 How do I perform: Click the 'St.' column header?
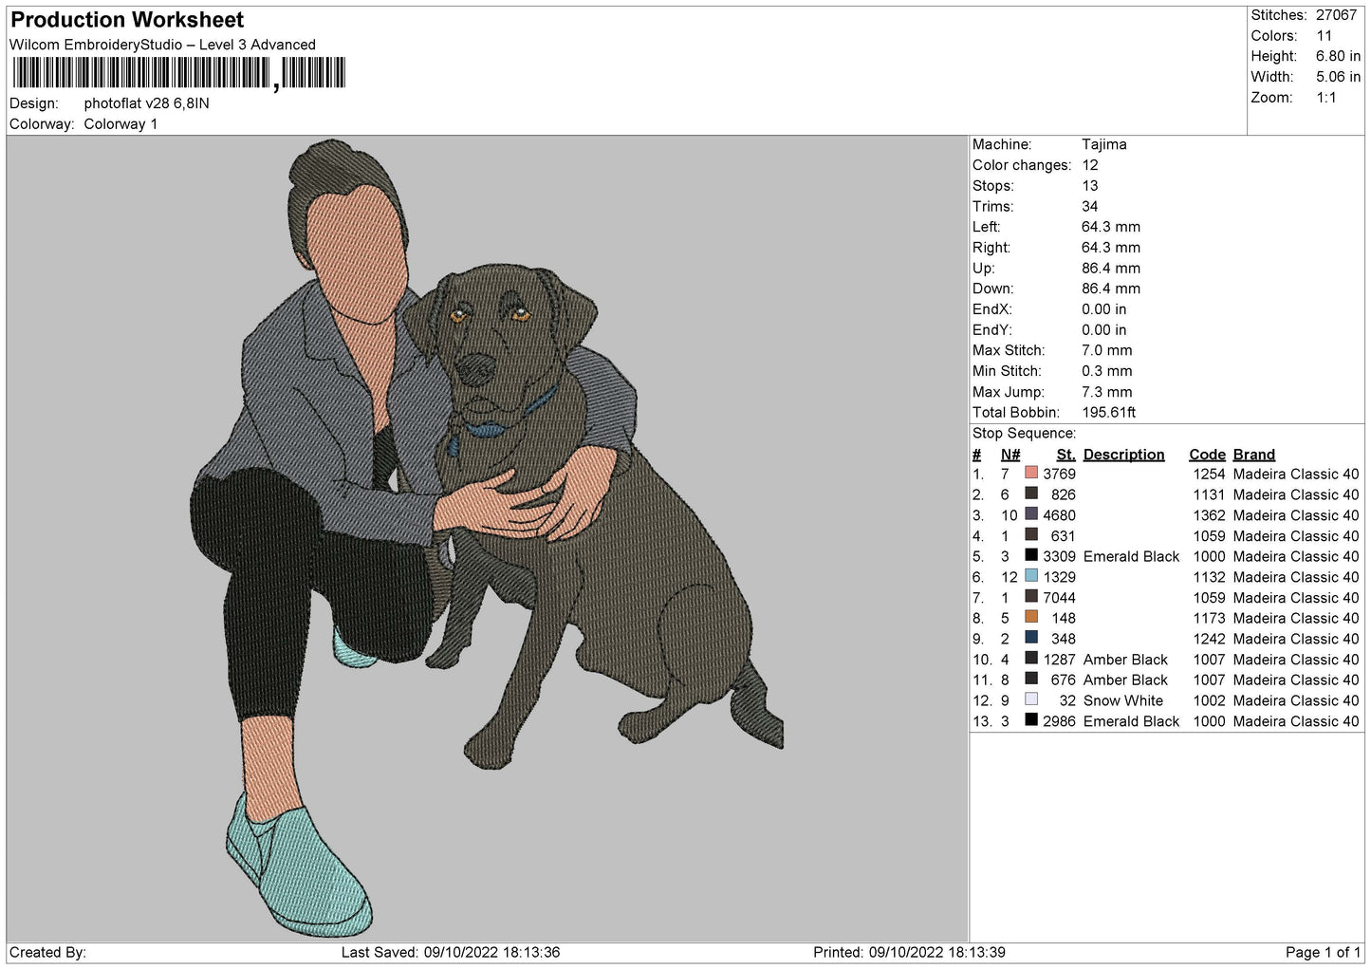[x=1065, y=455]
